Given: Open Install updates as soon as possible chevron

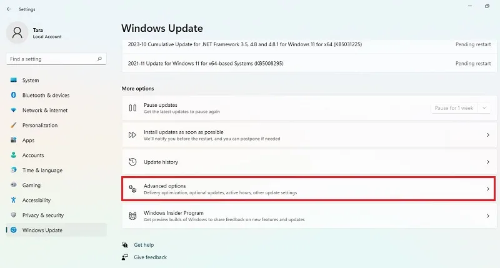Looking at the screenshot, I should click(x=487, y=135).
